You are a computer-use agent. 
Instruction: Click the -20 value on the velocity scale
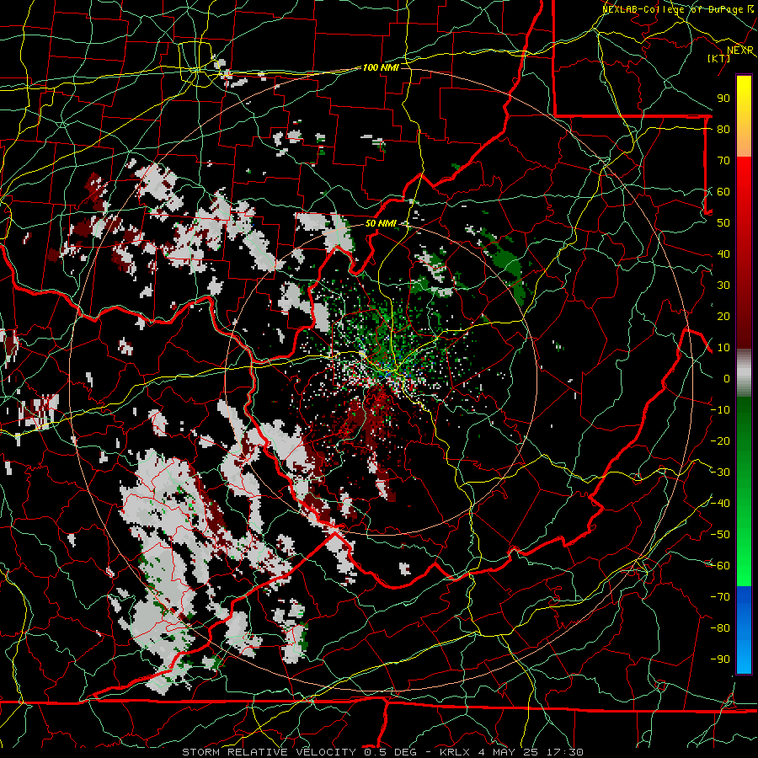coord(720,440)
